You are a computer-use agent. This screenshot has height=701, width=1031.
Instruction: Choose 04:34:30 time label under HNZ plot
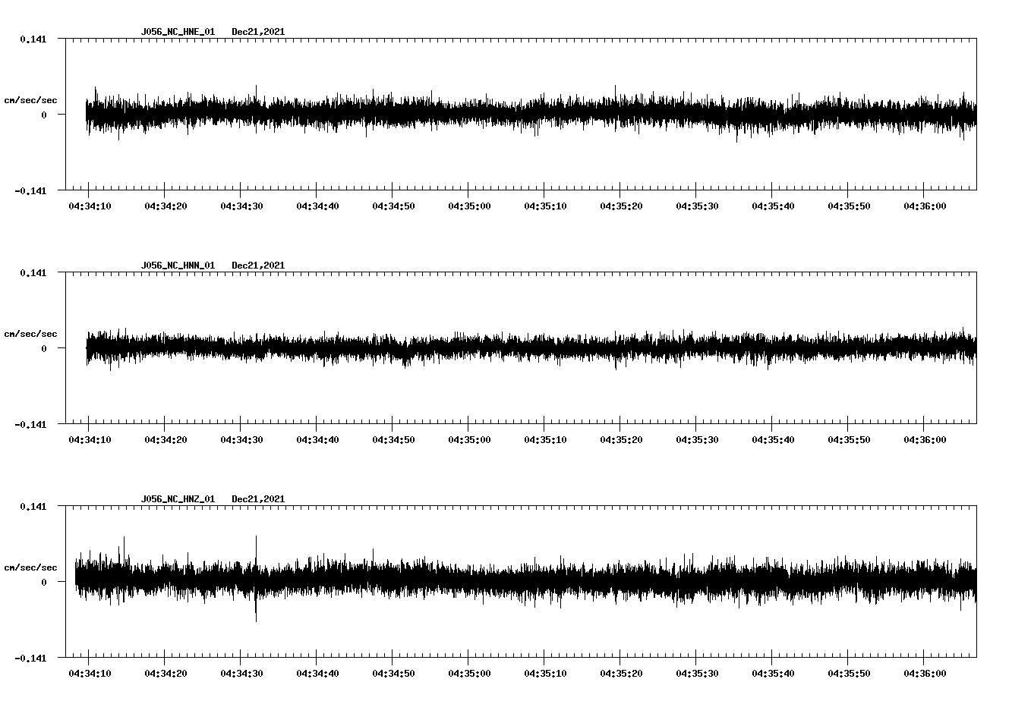(x=241, y=674)
